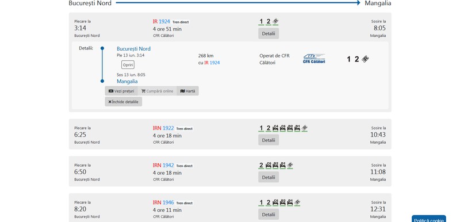Image resolution: width=460 pixels, height=222 pixels.
Task: Click second class icon for IRN 1922
Action: coord(268,128)
